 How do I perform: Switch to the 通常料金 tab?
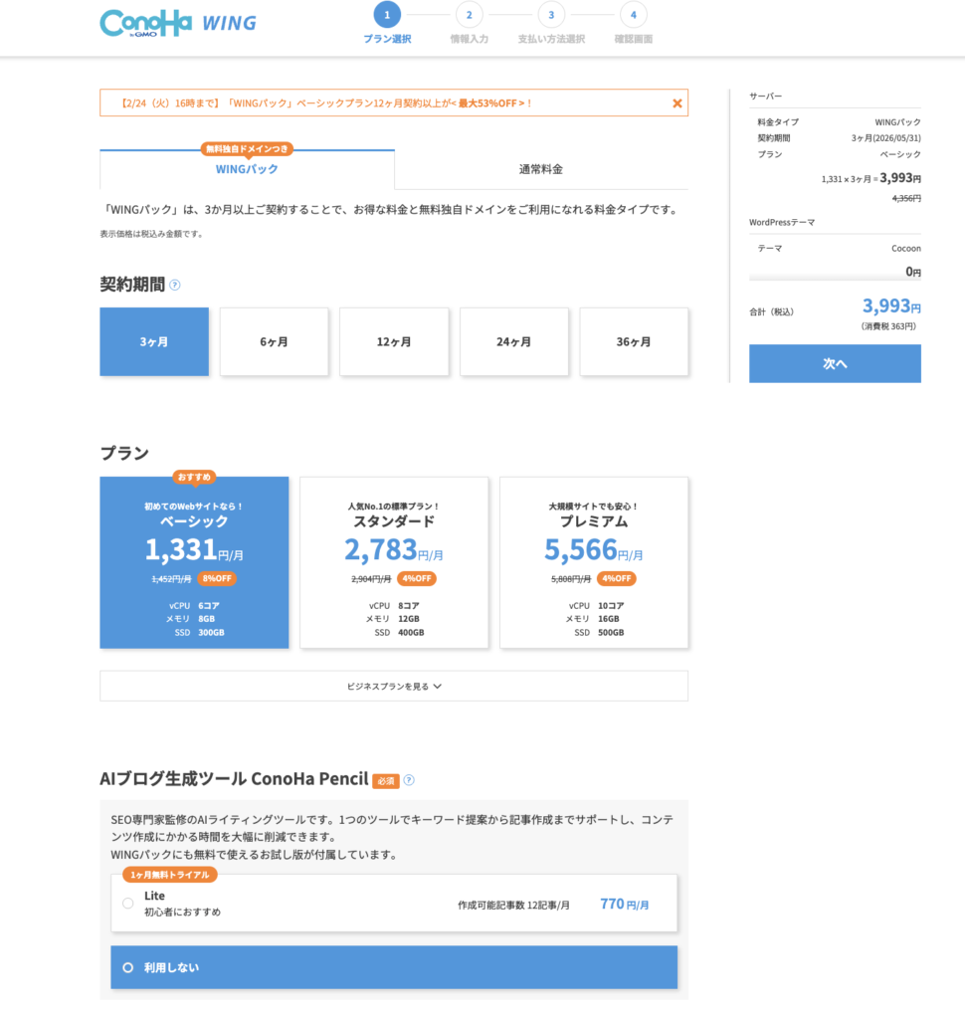542,169
